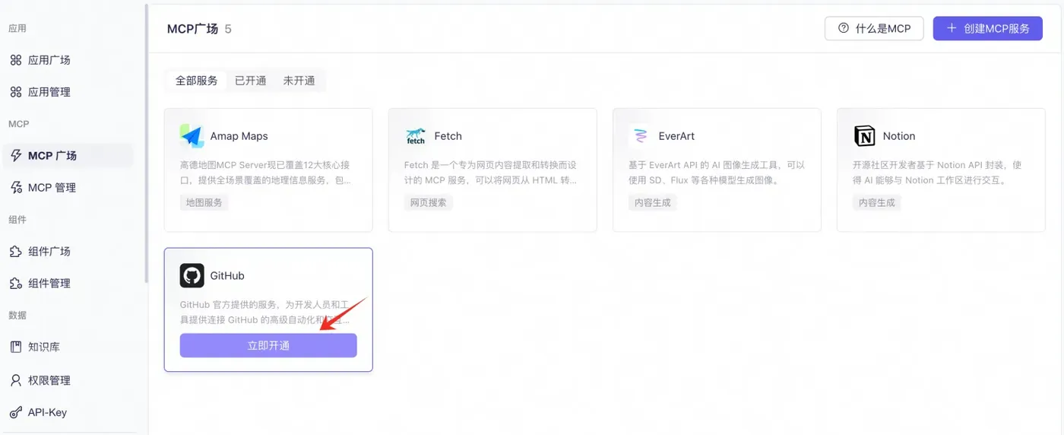The height and width of the screenshot is (435, 1064).
Task: Click the 创建MCP服务 button
Action: tap(987, 29)
